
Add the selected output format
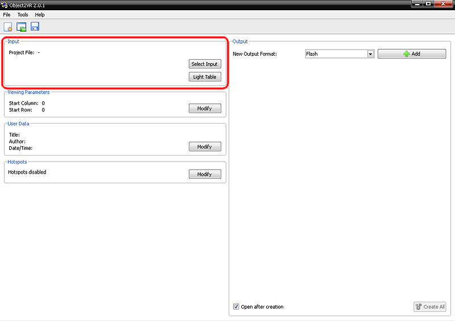click(x=411, y=53)
